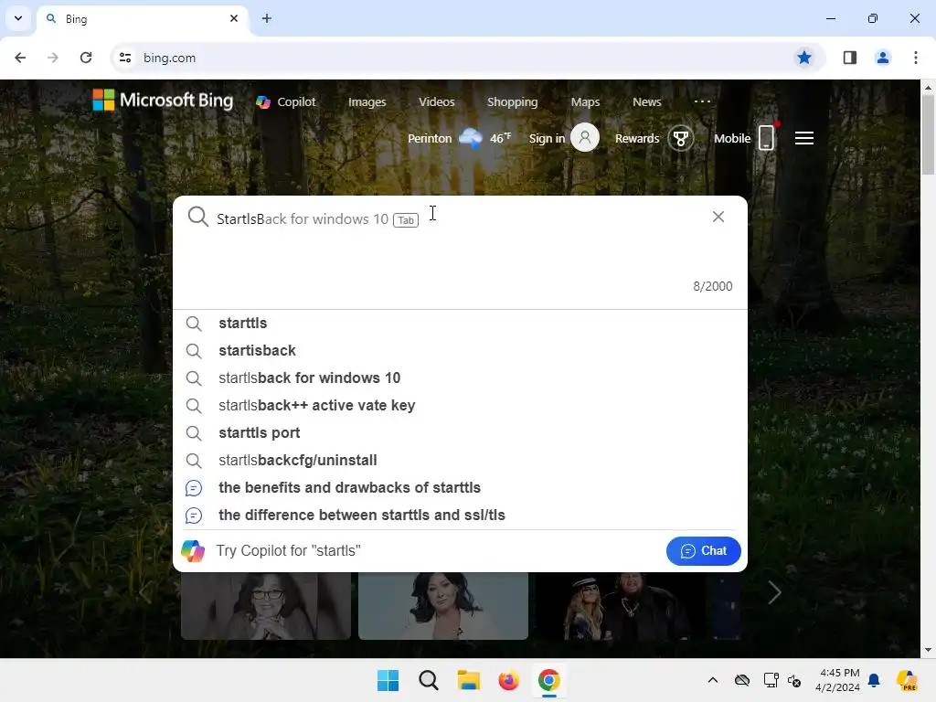Open the middle news thumbnail of dark-haired woman
Image resolution: width=936 pixels, height=702 pixels.
(x=443, y=605)
